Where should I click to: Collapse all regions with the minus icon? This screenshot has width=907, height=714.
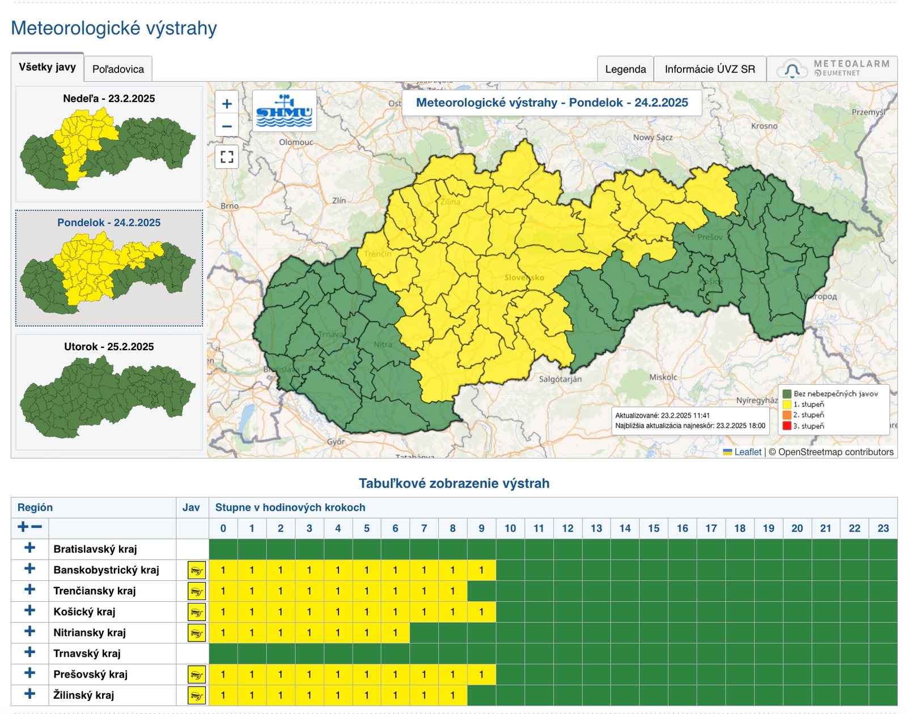pyautogui.click(x=37, y=527)
